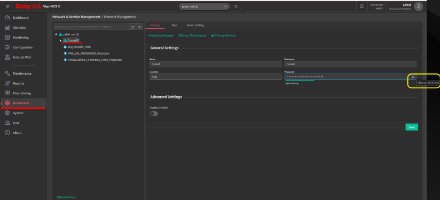This screenshot has width=440, height=200.
Task: Open the Provisioning section
Action: (22, 93)
